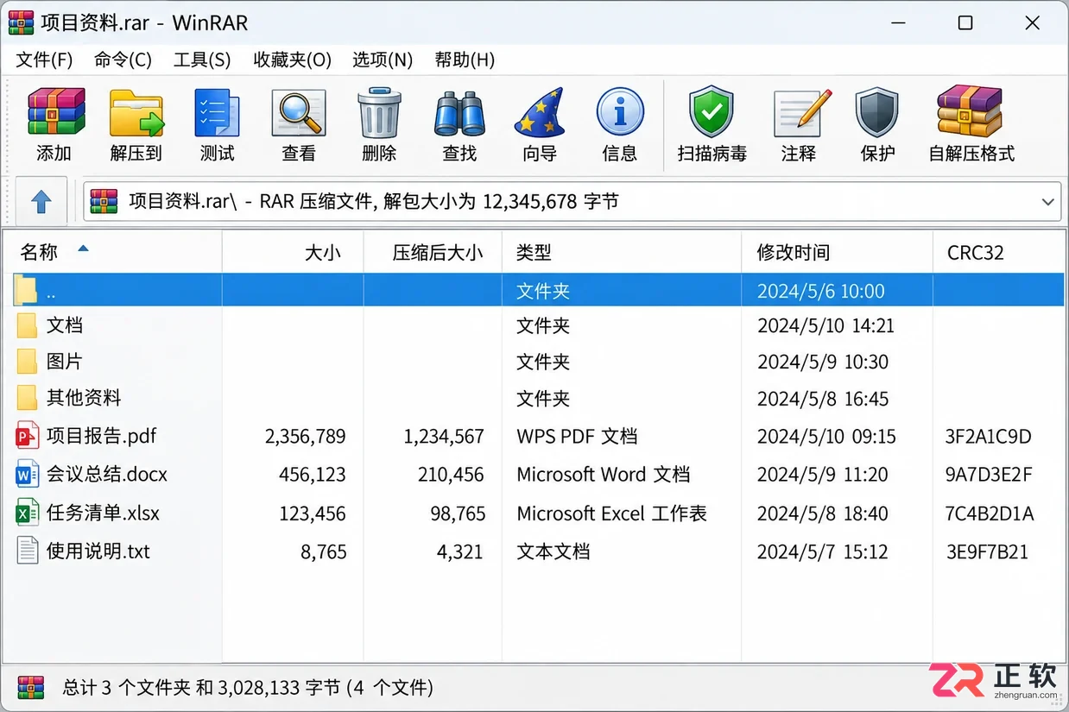Click the 文档 folder icon

click(27, 325)
